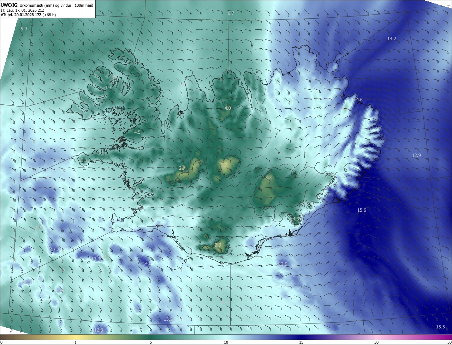Screen dimensions: 452x345
Task: Click the 1 tick on the color scale
Action: pyautogui.click(x=76, y=343)
